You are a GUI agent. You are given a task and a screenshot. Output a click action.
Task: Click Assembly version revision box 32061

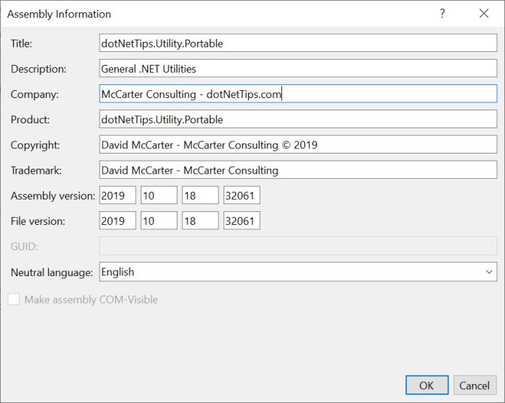pyautogui.click(x=242, y=195)
